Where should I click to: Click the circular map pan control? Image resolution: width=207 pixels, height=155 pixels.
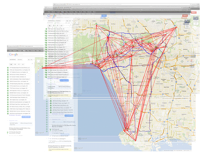pos(38,61)
